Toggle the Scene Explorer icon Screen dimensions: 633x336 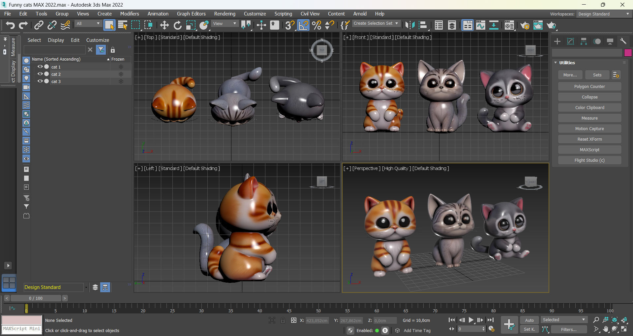click(x=438, y=25)
